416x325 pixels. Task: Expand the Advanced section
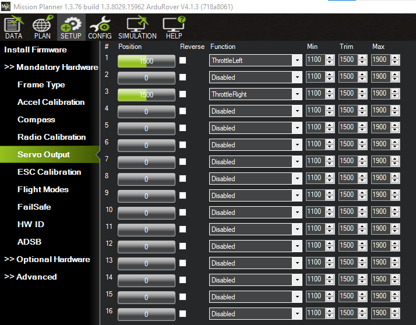30,277
